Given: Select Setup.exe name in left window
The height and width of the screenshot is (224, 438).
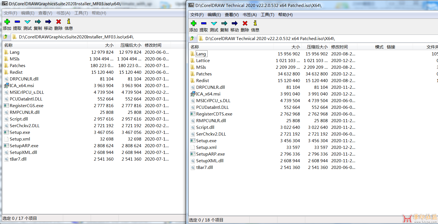Looking at the screenshot, I should pyautogui.click(x=20, y=132).
